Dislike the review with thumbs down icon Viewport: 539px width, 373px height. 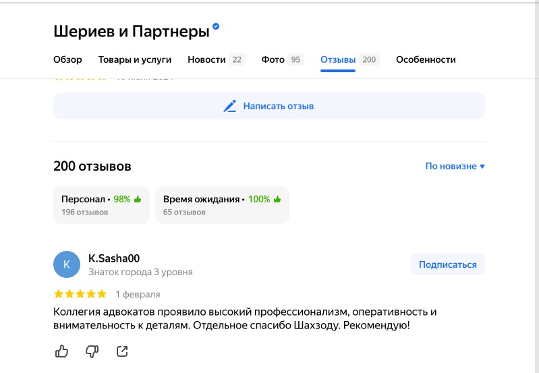92,351
